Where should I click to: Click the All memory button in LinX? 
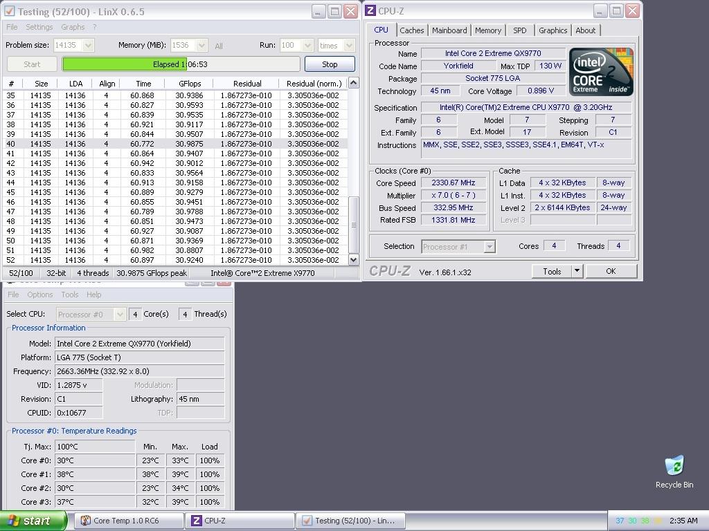click(x=219, y=46)
